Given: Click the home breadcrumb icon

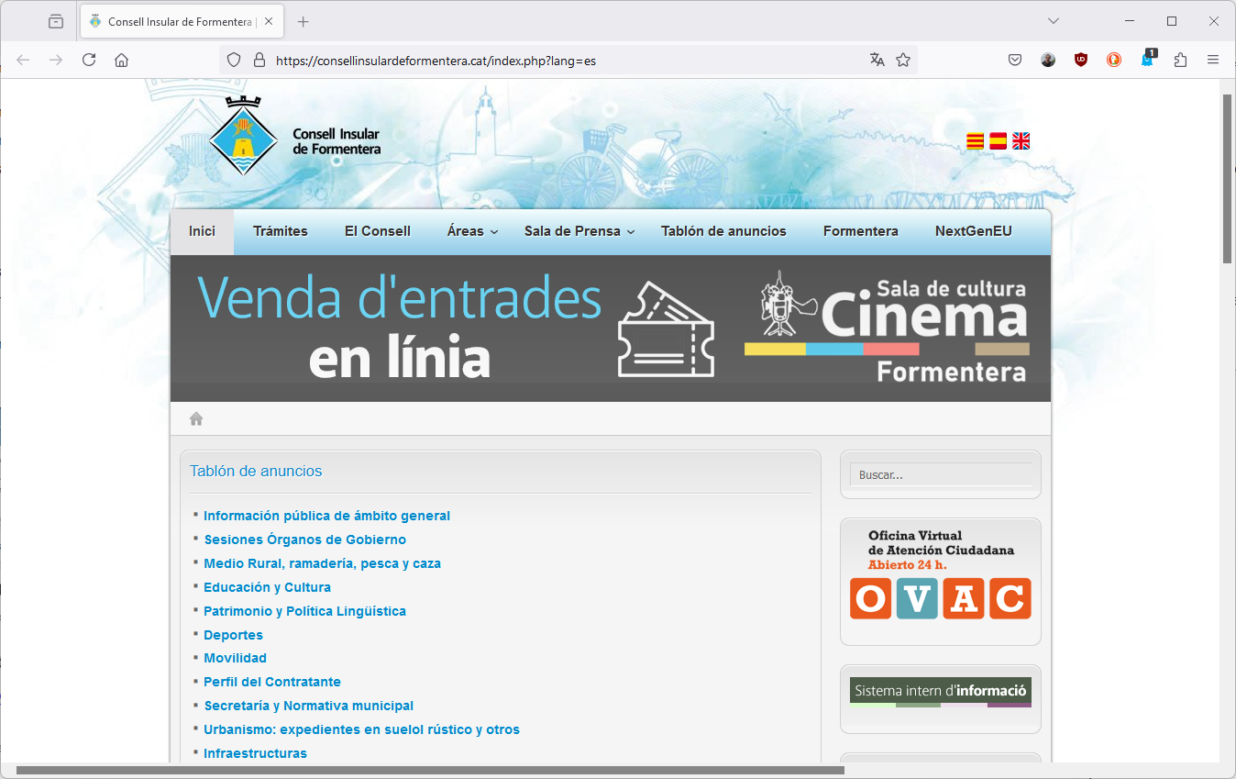Looking at the screenshot, I should pyautogui.click(x=195, y=419).
